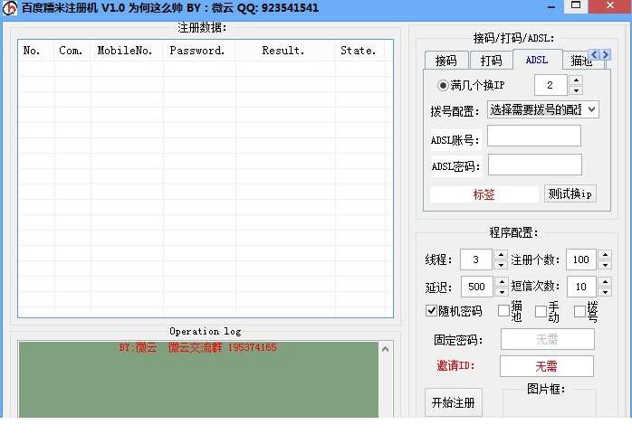Enable the 手动 checkbox
This screenshot has width=632, height=434.
[x=541, y=311]
